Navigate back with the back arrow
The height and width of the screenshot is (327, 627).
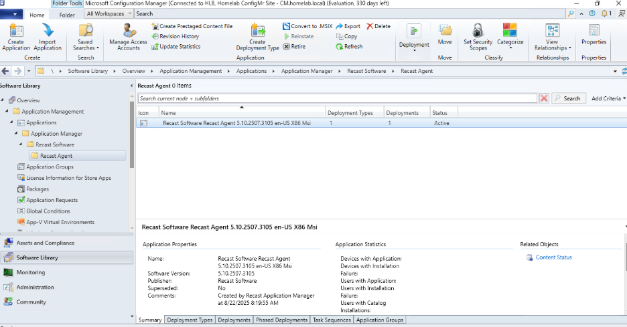[5, 71]
